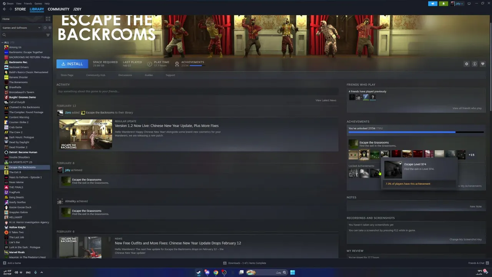Click the back navigation arrow
The height and width of the screenshot is (277, 492).
click(x=4, y=9)
